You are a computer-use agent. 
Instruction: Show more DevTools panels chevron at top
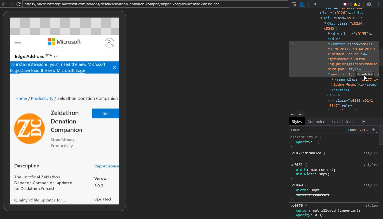coord(315,4)
